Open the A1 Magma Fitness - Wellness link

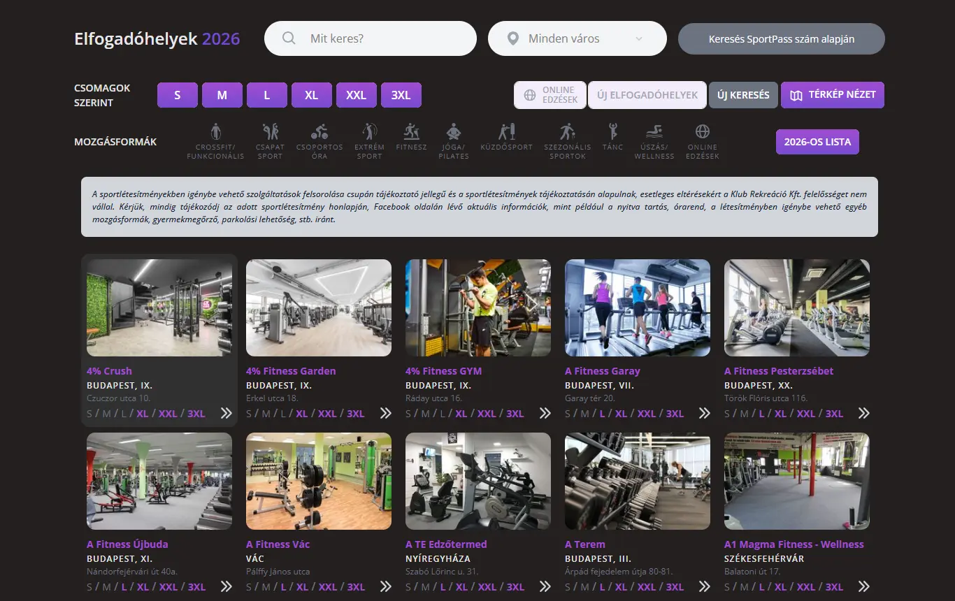[x=794, y=544]
